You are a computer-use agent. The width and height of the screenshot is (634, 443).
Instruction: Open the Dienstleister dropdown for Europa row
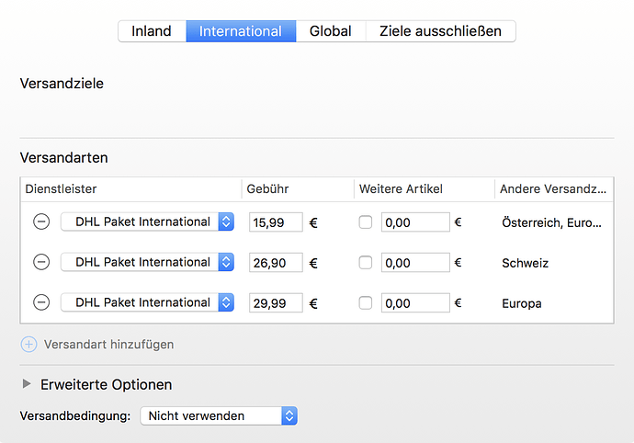(x=148, y=302)
